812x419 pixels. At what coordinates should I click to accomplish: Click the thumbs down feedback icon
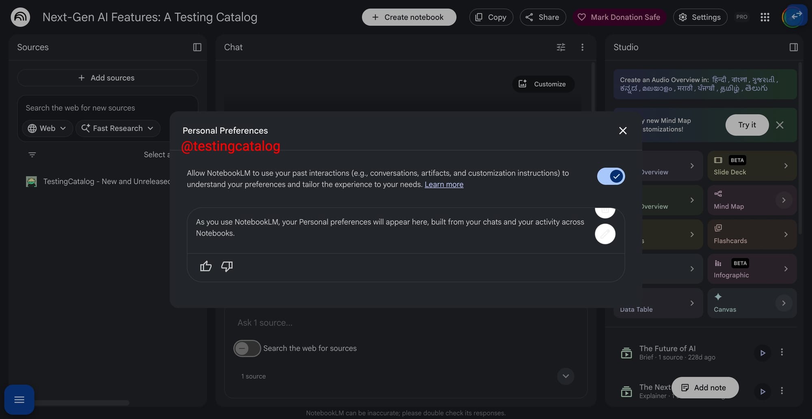(227, 266)
